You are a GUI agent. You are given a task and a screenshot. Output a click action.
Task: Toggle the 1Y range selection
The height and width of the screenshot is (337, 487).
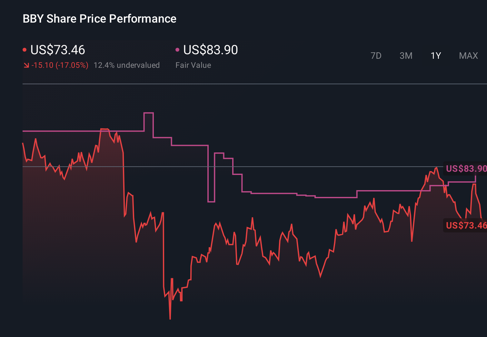[x=435, y=56]
